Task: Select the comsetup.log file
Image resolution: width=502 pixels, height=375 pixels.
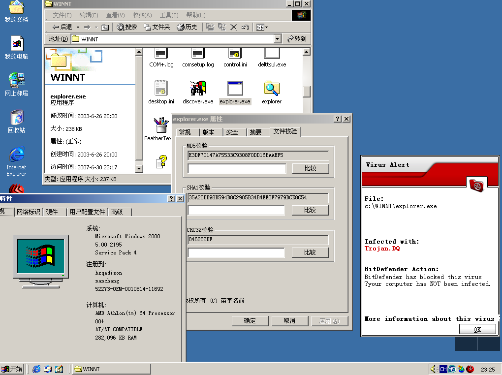Action: click(198, 58)
